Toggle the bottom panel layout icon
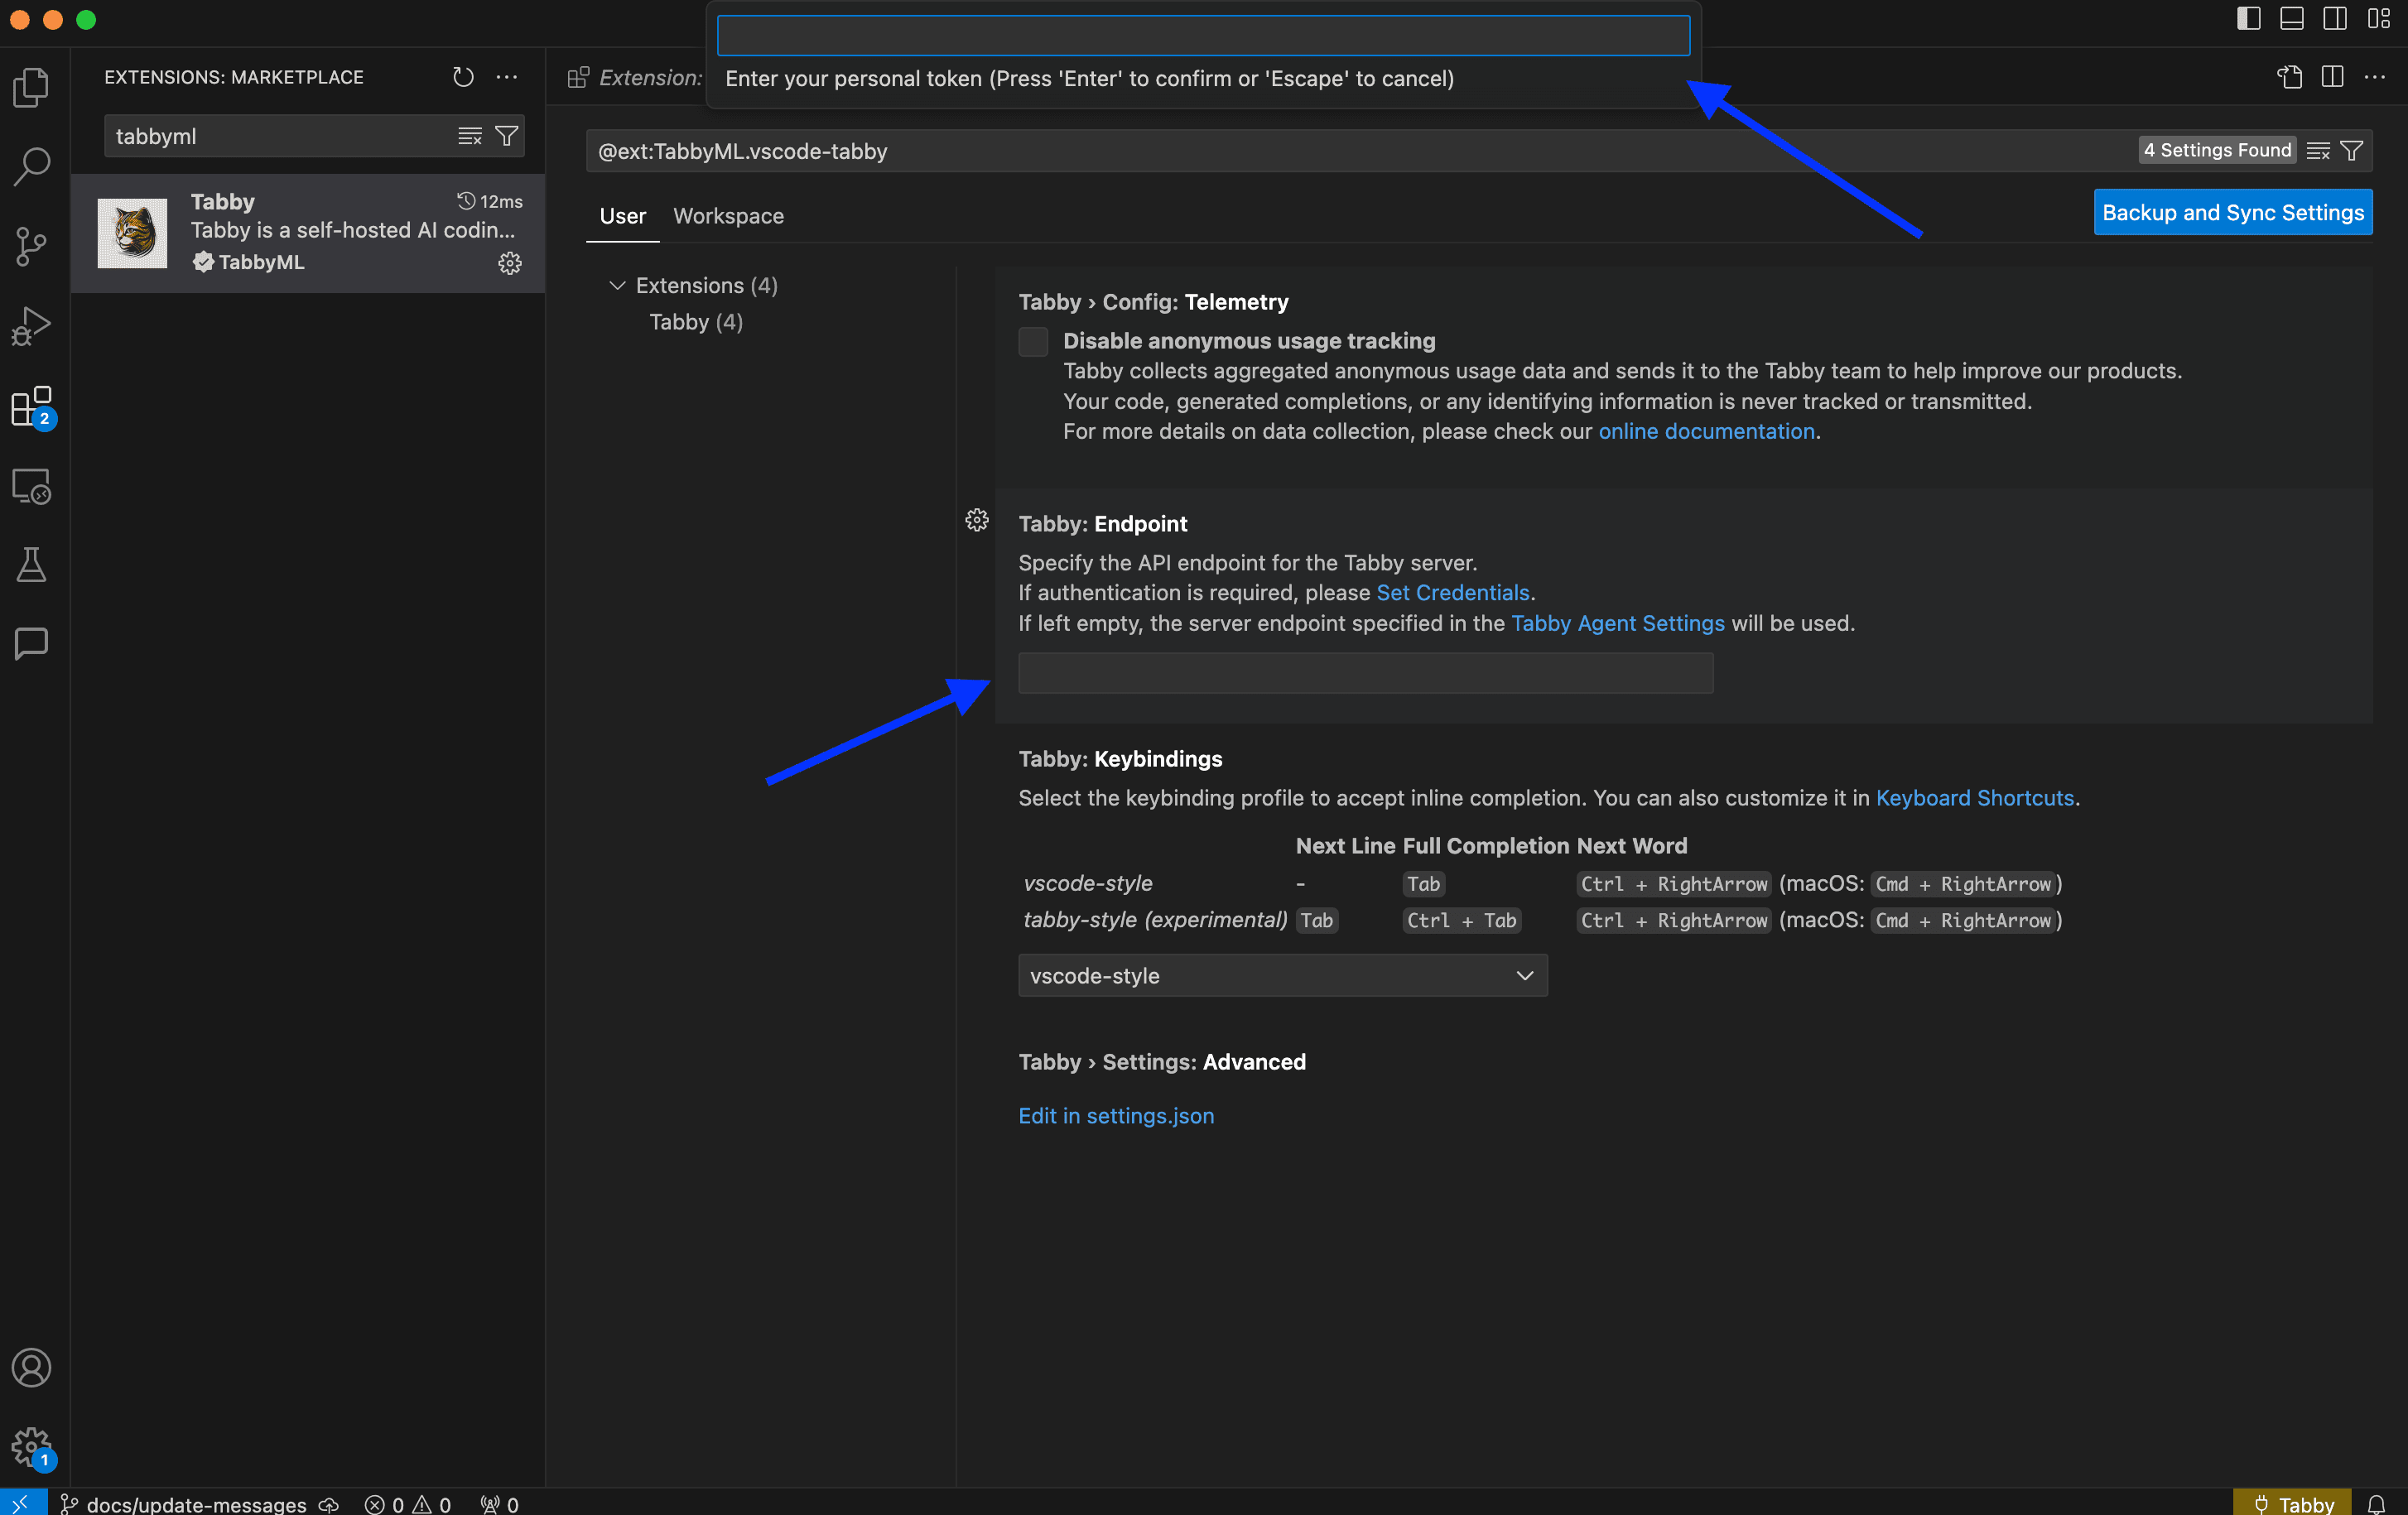The image size is (2408, 1515). click(x=2291, y=19)
